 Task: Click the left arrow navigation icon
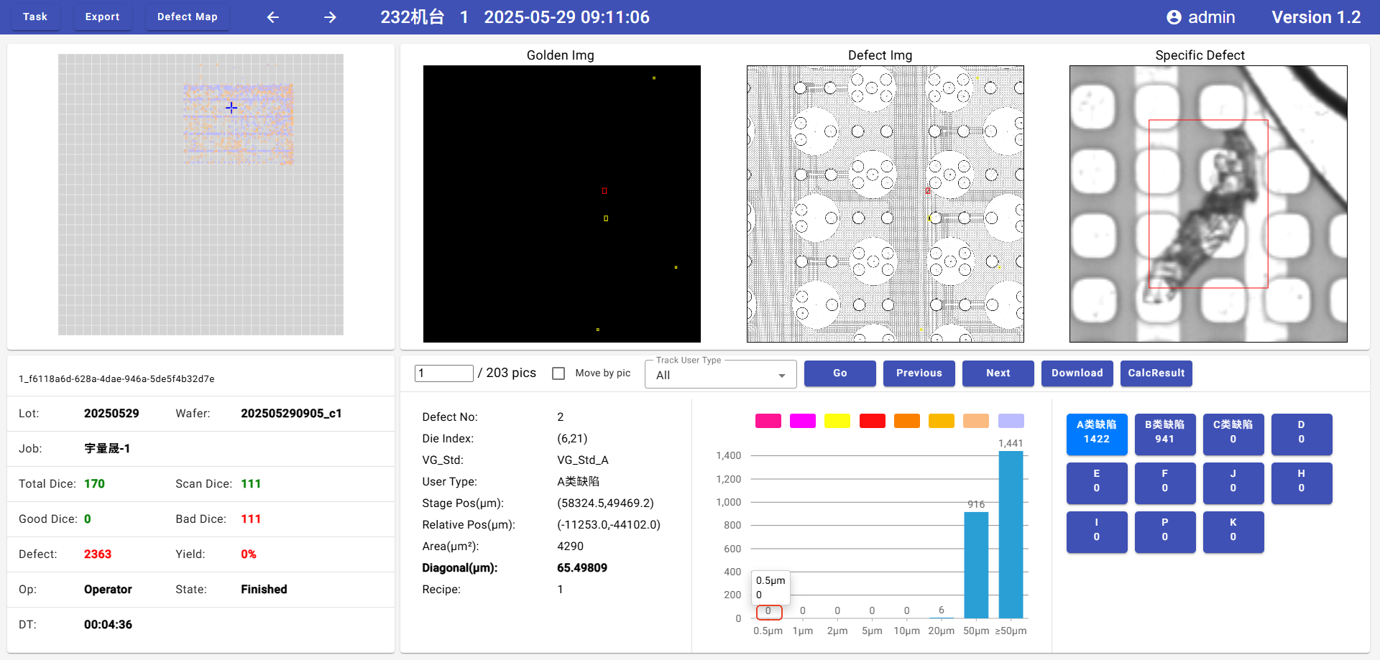point(273,17)
